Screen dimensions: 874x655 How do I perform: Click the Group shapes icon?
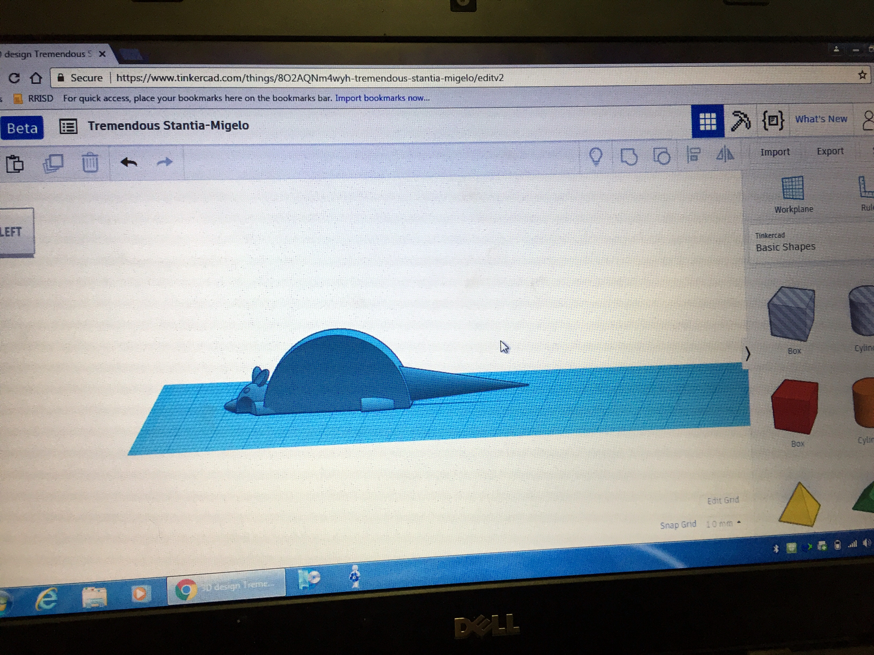click(629, 156)
